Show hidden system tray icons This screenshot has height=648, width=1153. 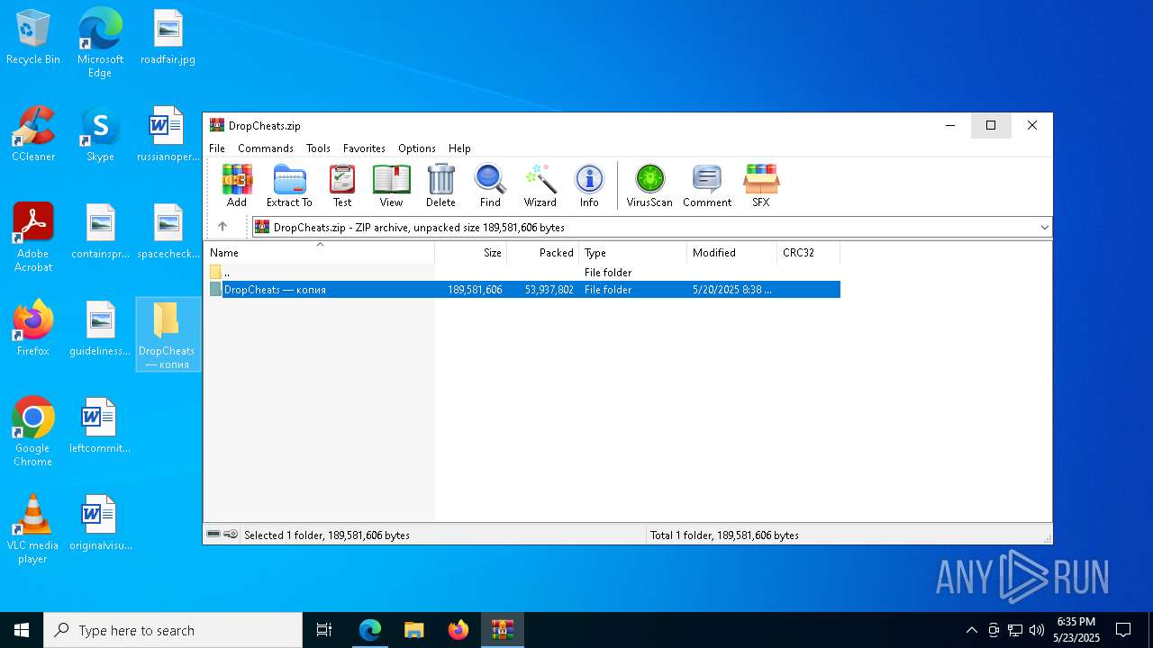(971, 630)
